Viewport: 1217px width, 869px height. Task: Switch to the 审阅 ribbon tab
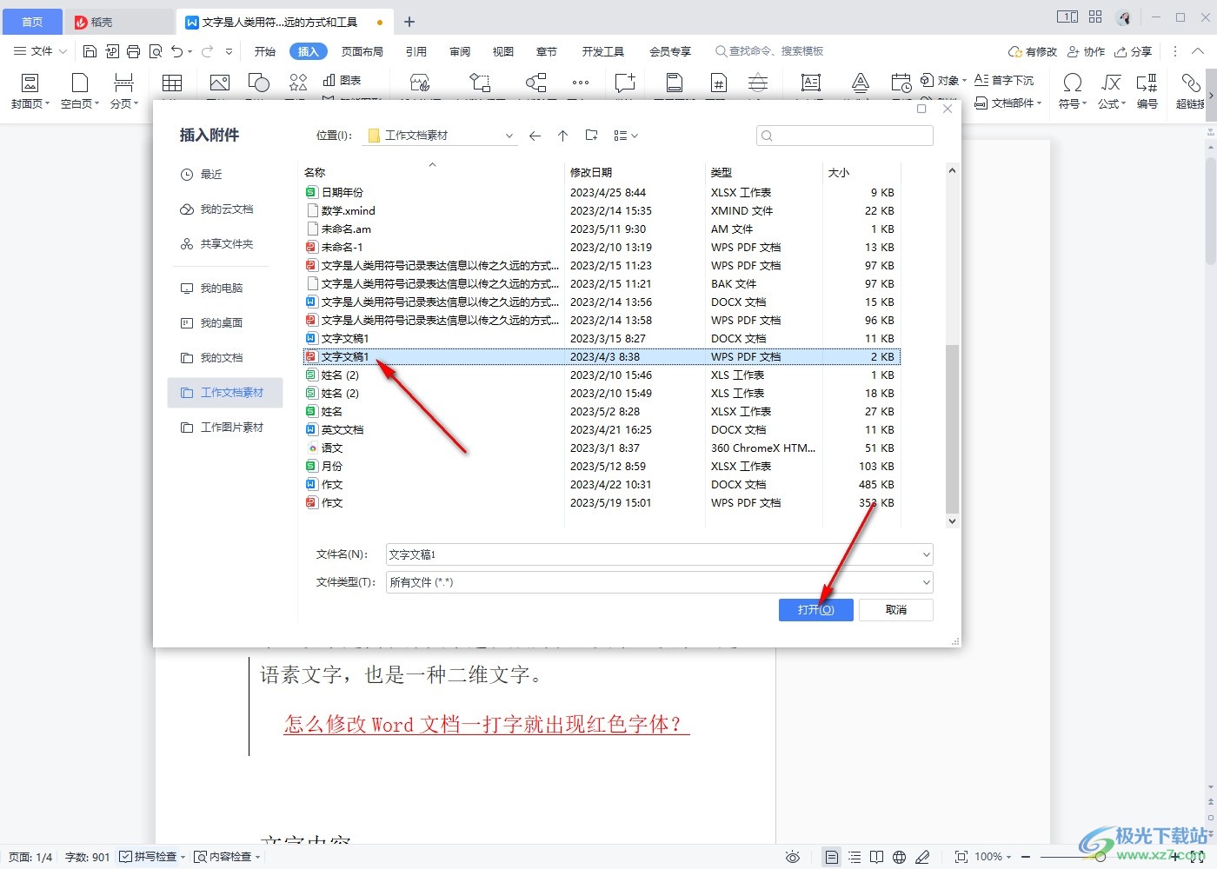[460, 51]
